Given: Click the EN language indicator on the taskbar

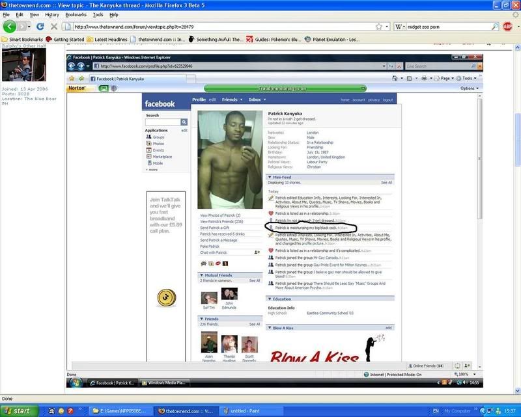Looking at the screenshot, I should [436, 411].
